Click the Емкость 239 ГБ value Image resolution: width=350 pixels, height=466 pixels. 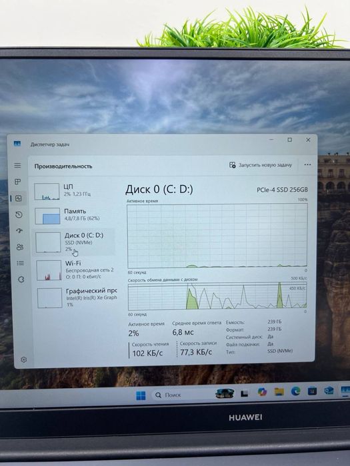pos(275,322)
